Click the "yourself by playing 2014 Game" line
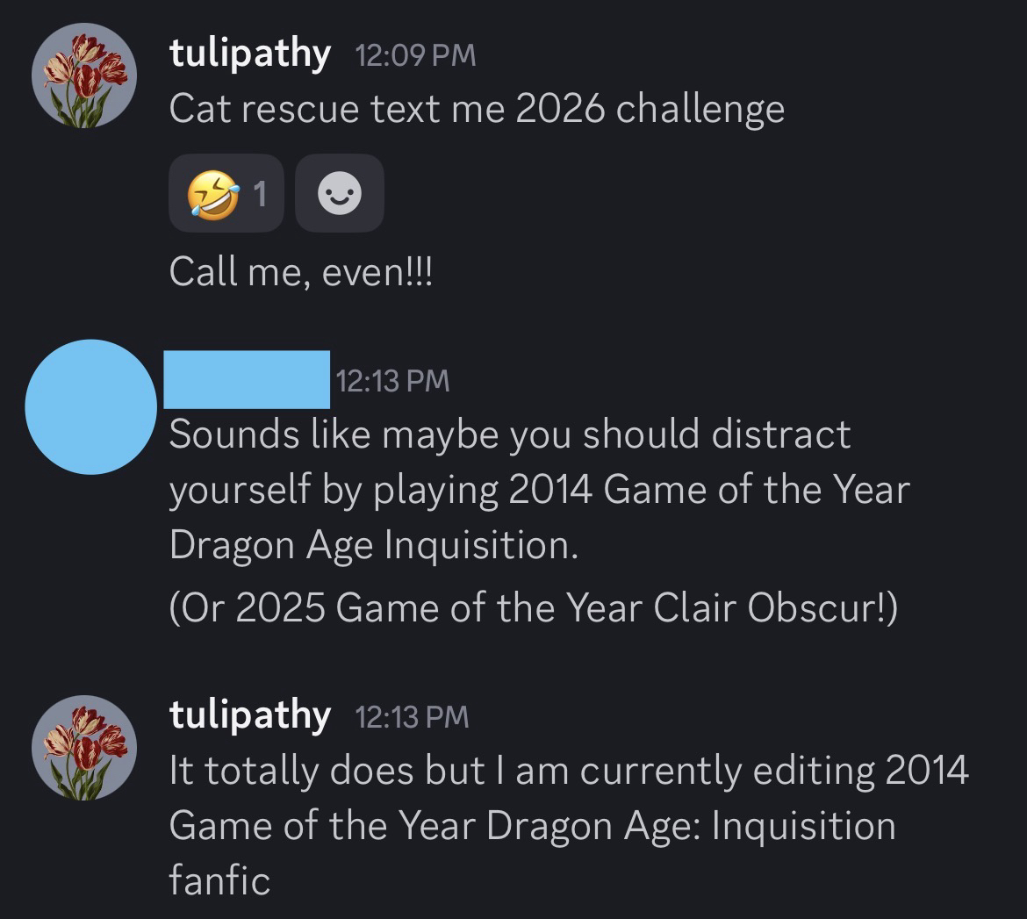1027x919 pixels. tap(539, 490)
